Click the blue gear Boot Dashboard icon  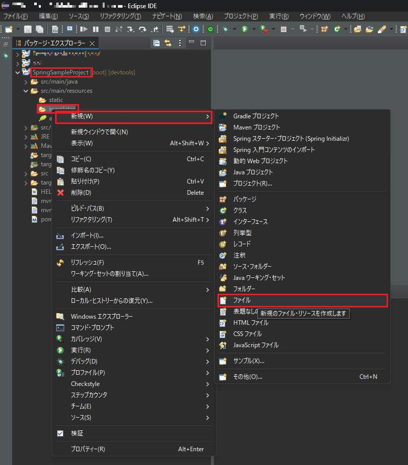[x=196, y=29]
